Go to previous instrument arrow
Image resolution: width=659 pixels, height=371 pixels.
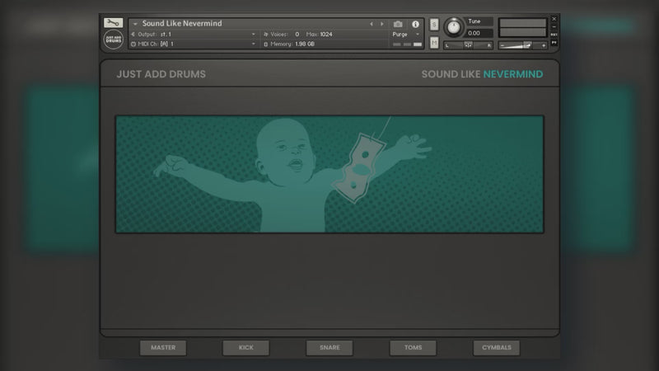[372, 24]
